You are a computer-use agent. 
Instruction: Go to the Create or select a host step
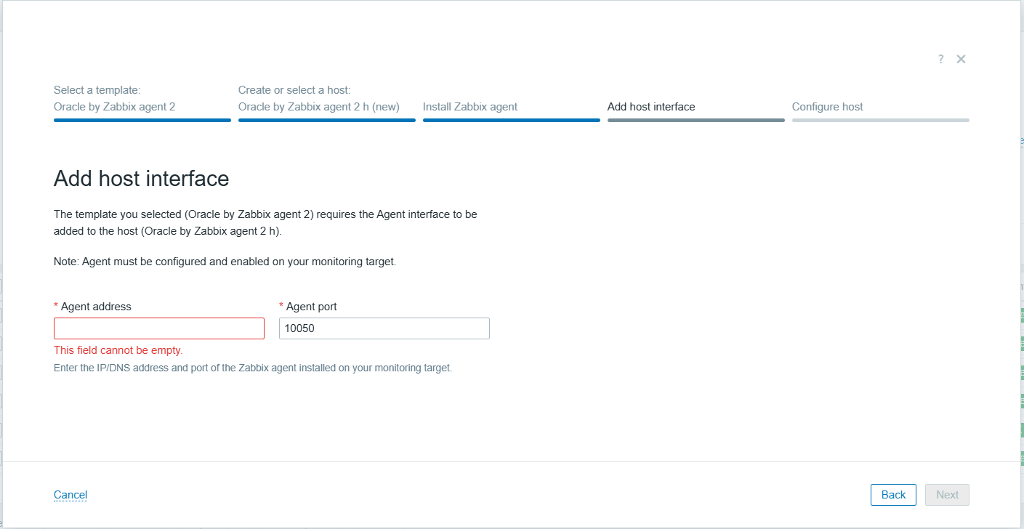(x=327, y=102)
